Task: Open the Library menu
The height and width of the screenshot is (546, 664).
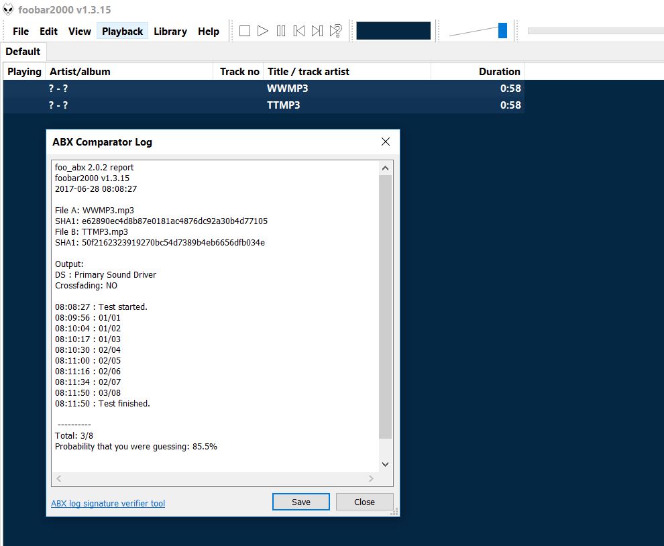Action: click(x=170, y=32)
